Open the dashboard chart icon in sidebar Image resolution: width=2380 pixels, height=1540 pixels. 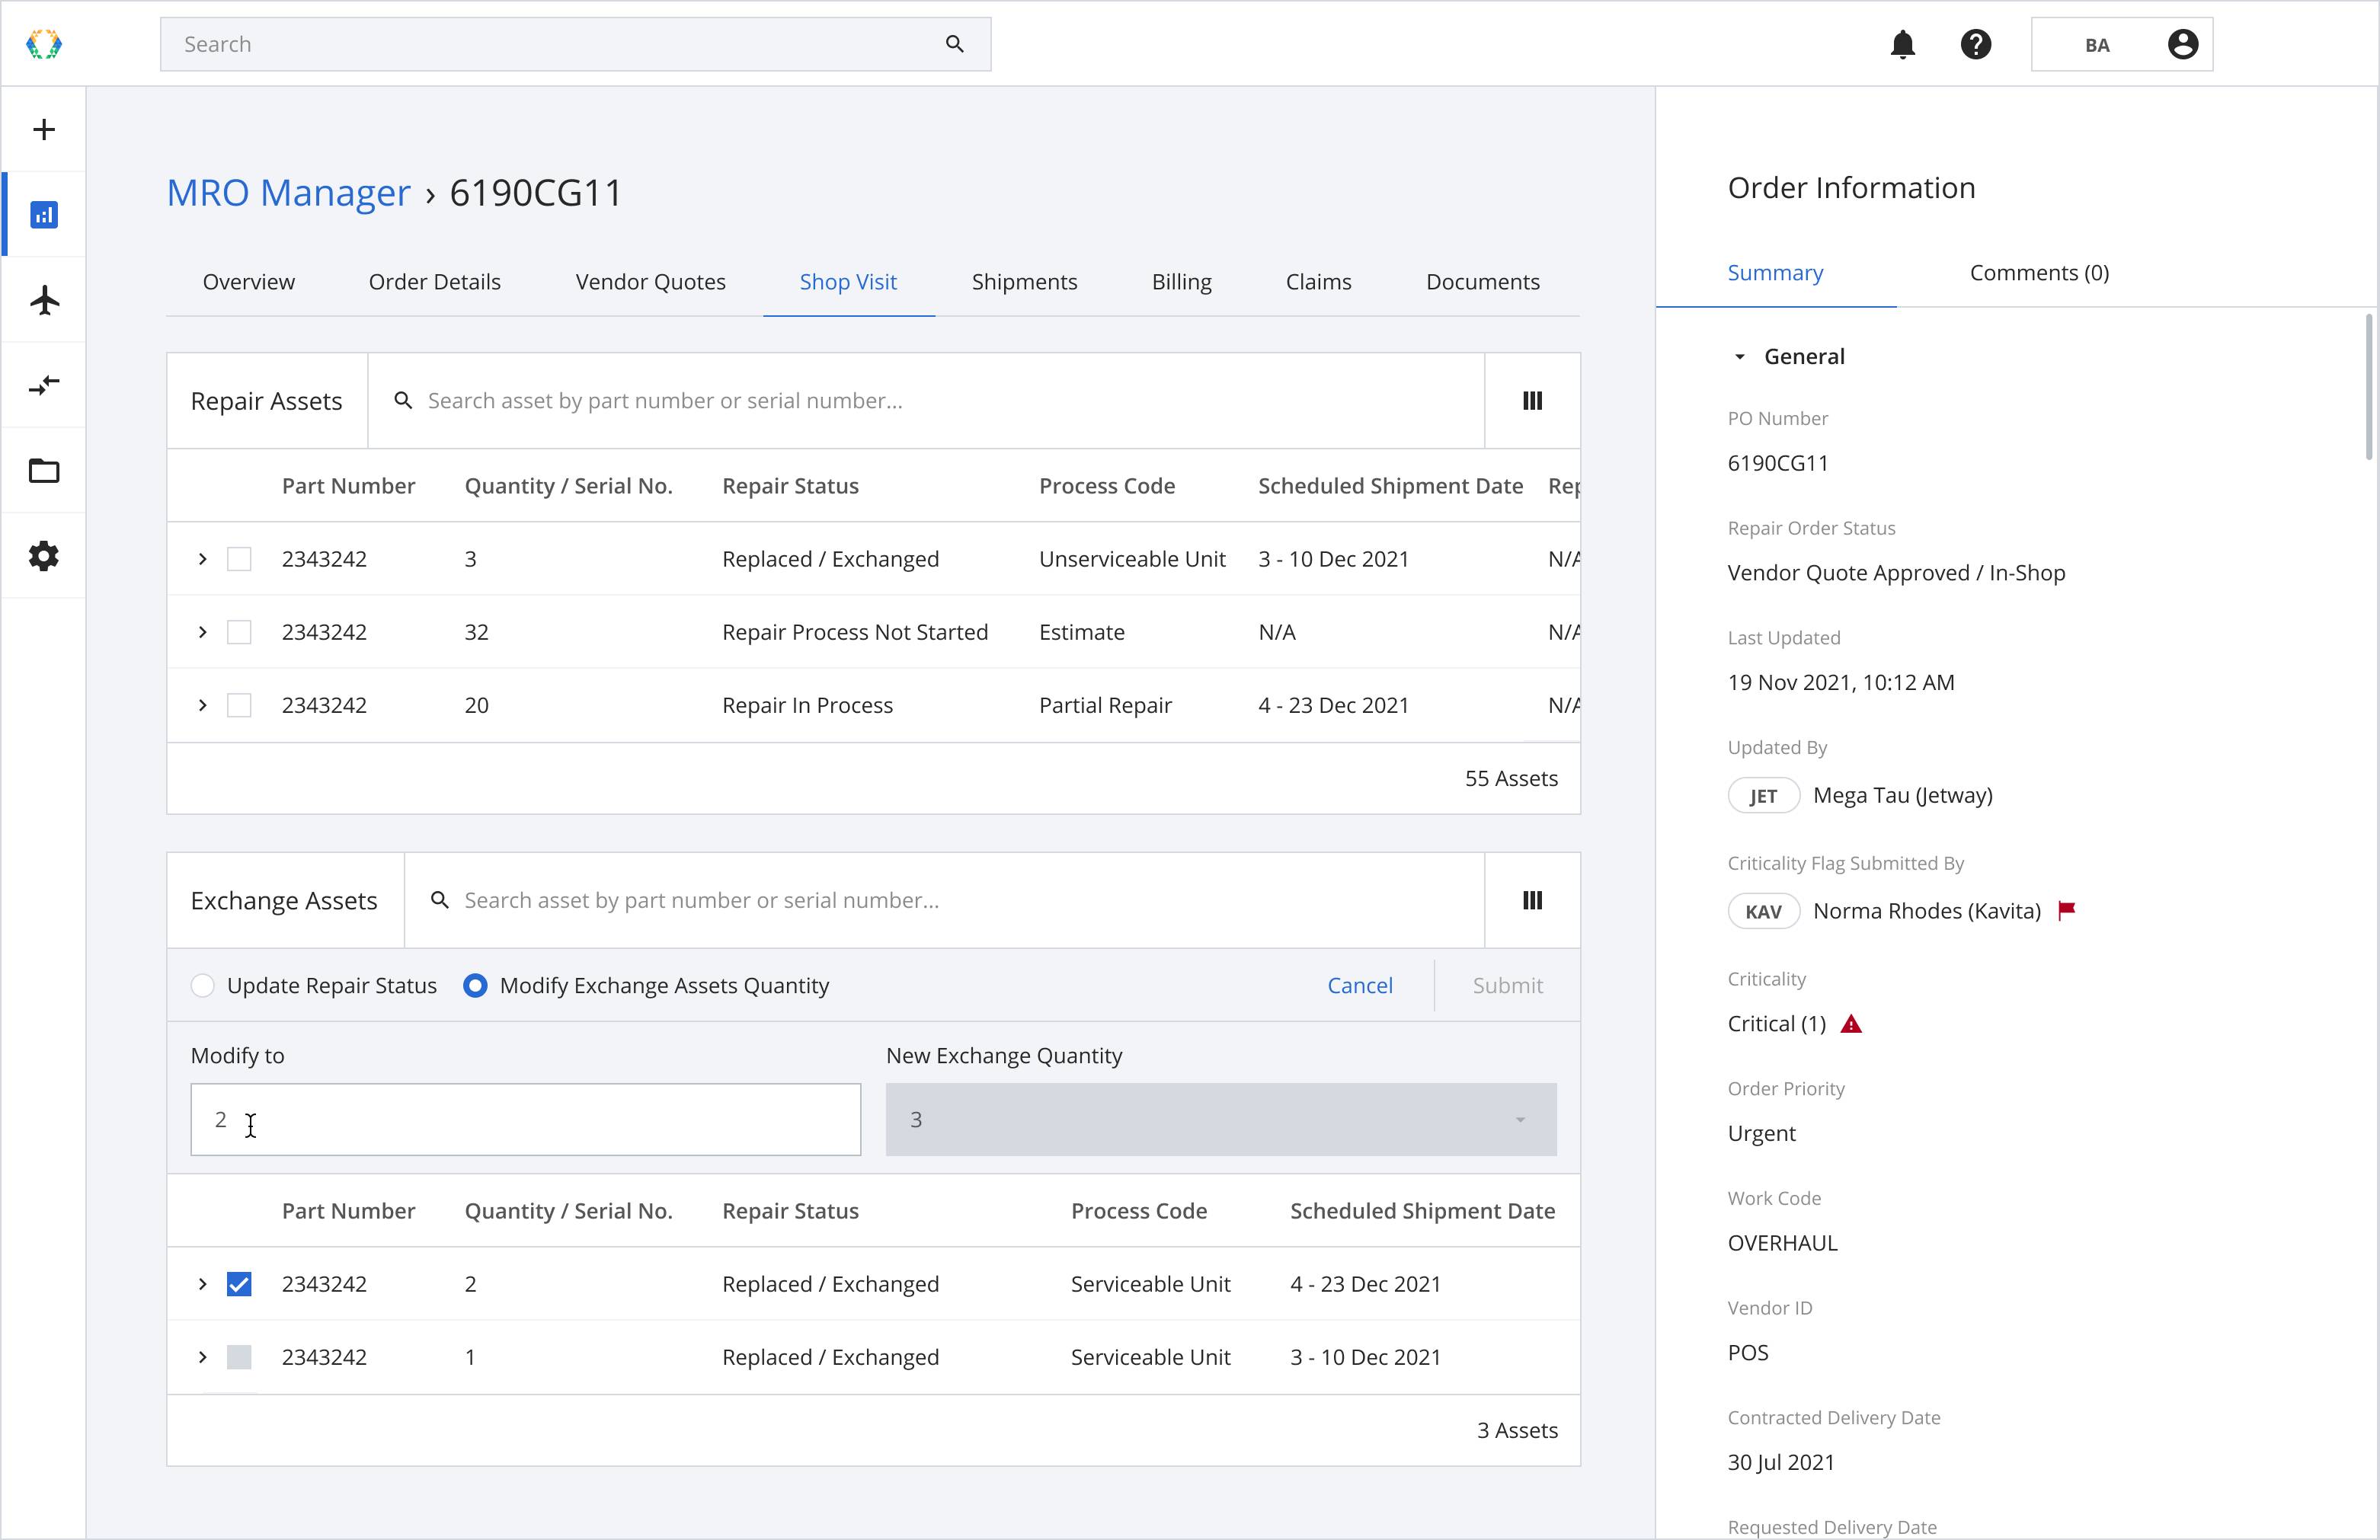tap(44, 214)
